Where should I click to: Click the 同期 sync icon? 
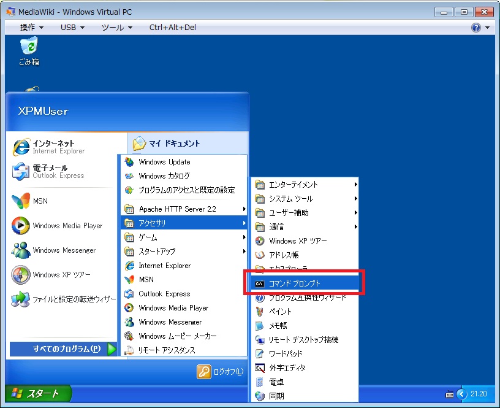pyautogui.click(x=260, y=396)
